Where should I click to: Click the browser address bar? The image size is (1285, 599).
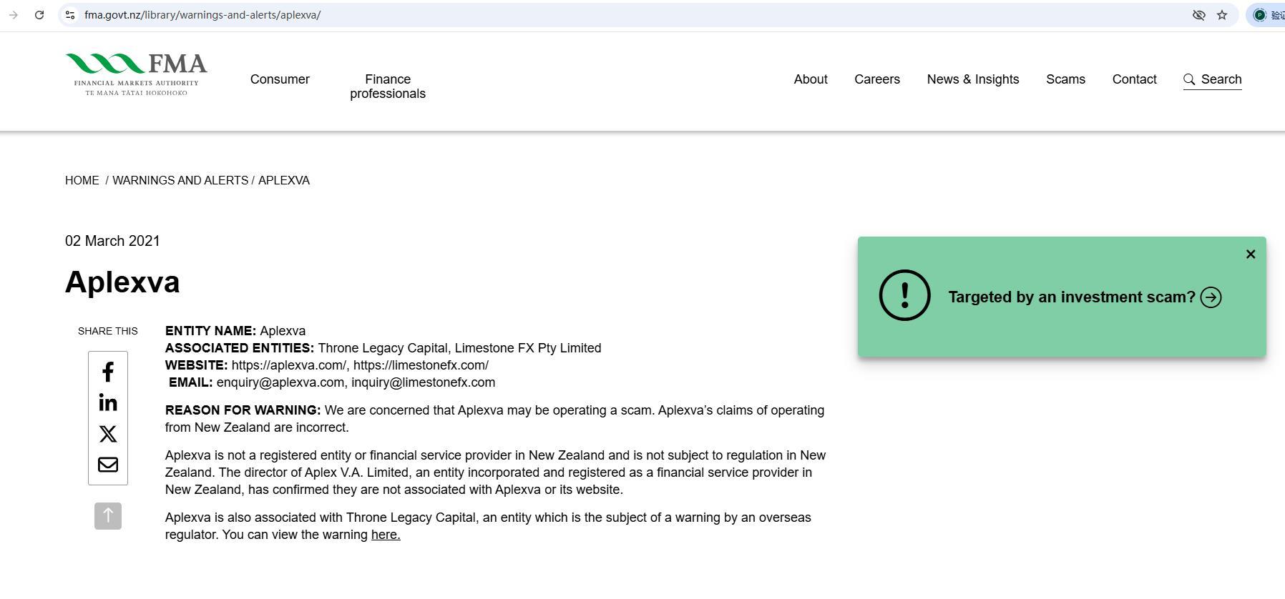pyautogui.click(x=572, y=15)
